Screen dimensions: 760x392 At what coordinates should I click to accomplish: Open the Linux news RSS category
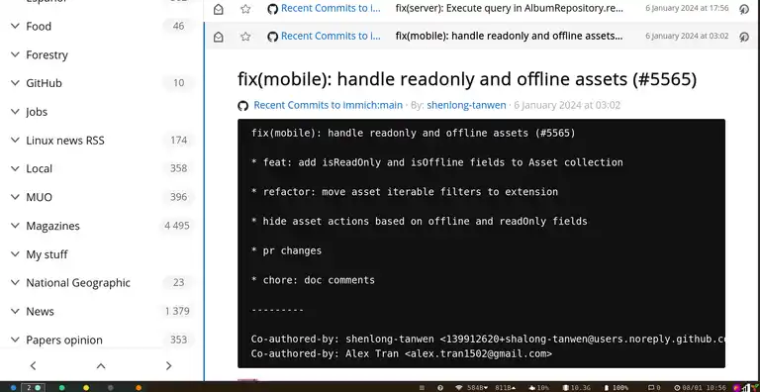(65, 141)
